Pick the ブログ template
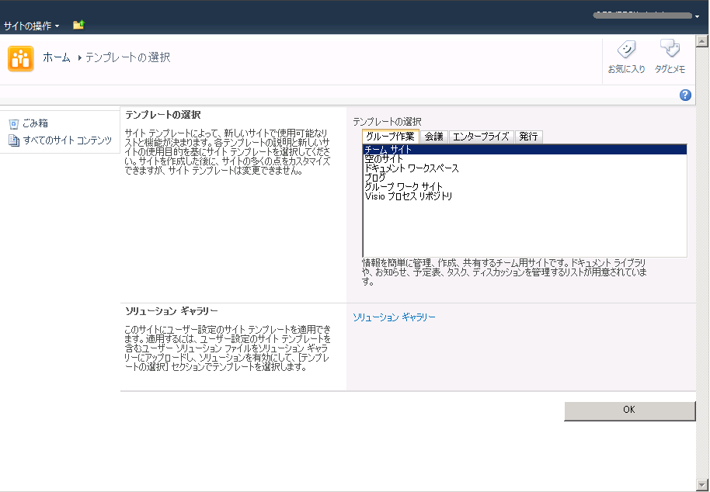This screenshot has width=710, height=492. 375,178
